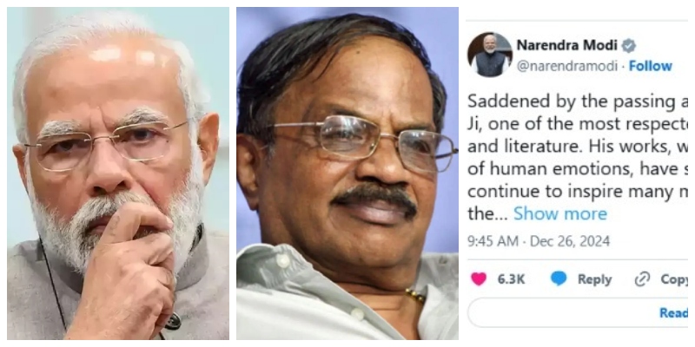Screen dimensions: 695x347
Task: Expand the tweet with Show more
Action: [559, 213]
